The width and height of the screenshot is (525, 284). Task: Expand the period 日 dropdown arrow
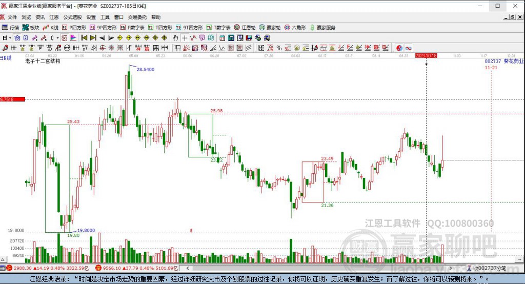click(10, 38)
